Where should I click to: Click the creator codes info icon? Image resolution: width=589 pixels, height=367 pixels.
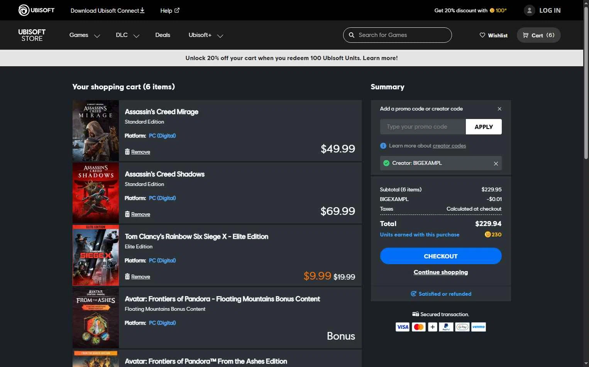pyautogui.click(x=383, y=146)
